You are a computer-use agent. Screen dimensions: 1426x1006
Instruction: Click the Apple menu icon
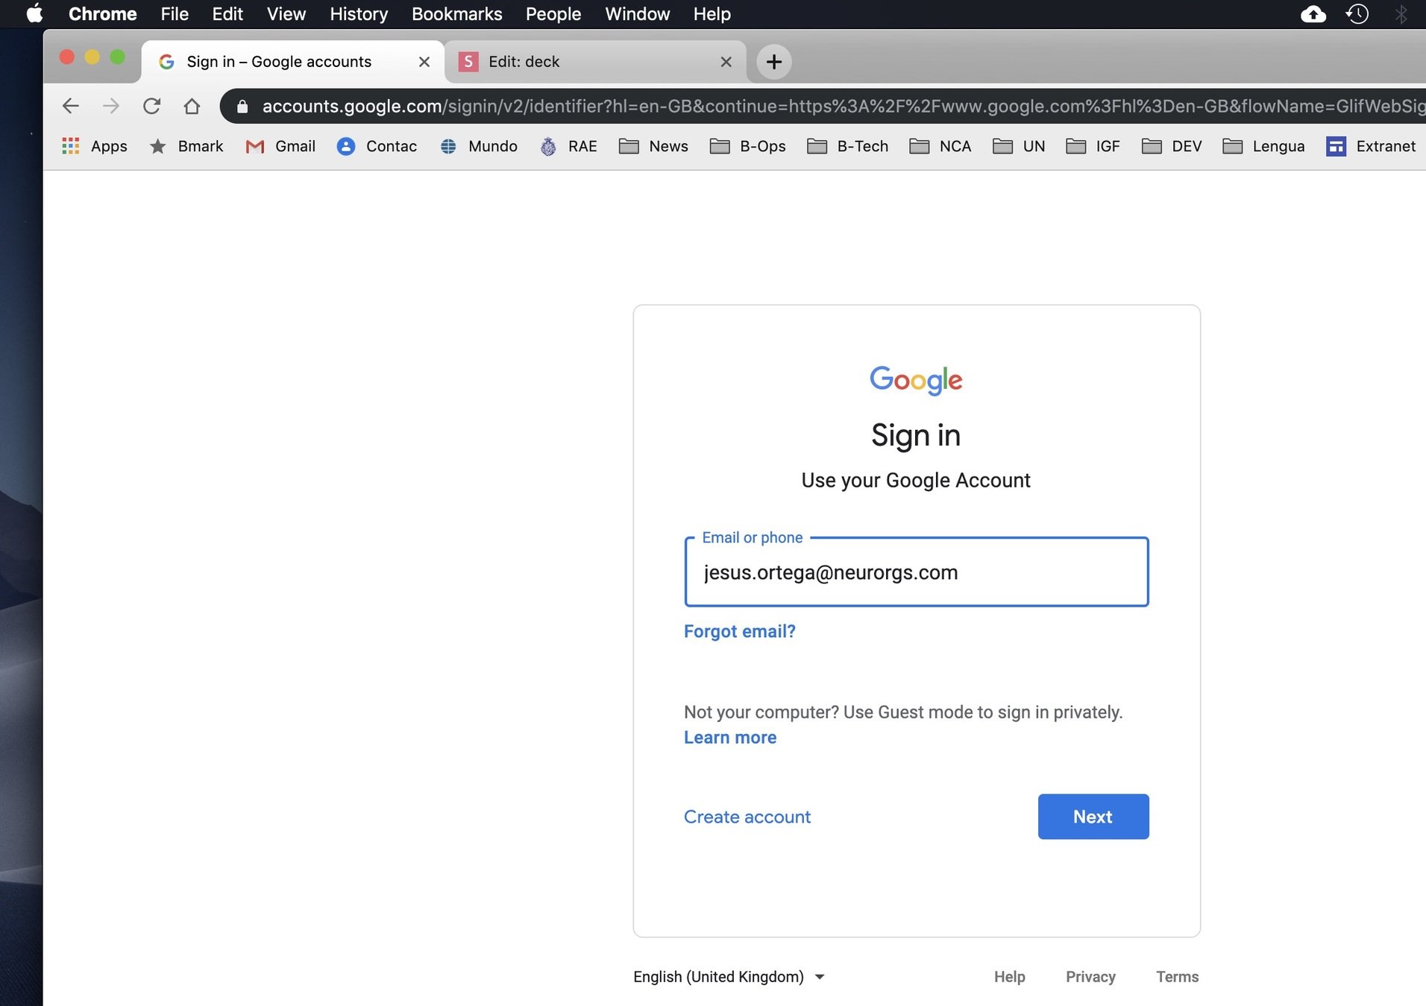(34, 13)
